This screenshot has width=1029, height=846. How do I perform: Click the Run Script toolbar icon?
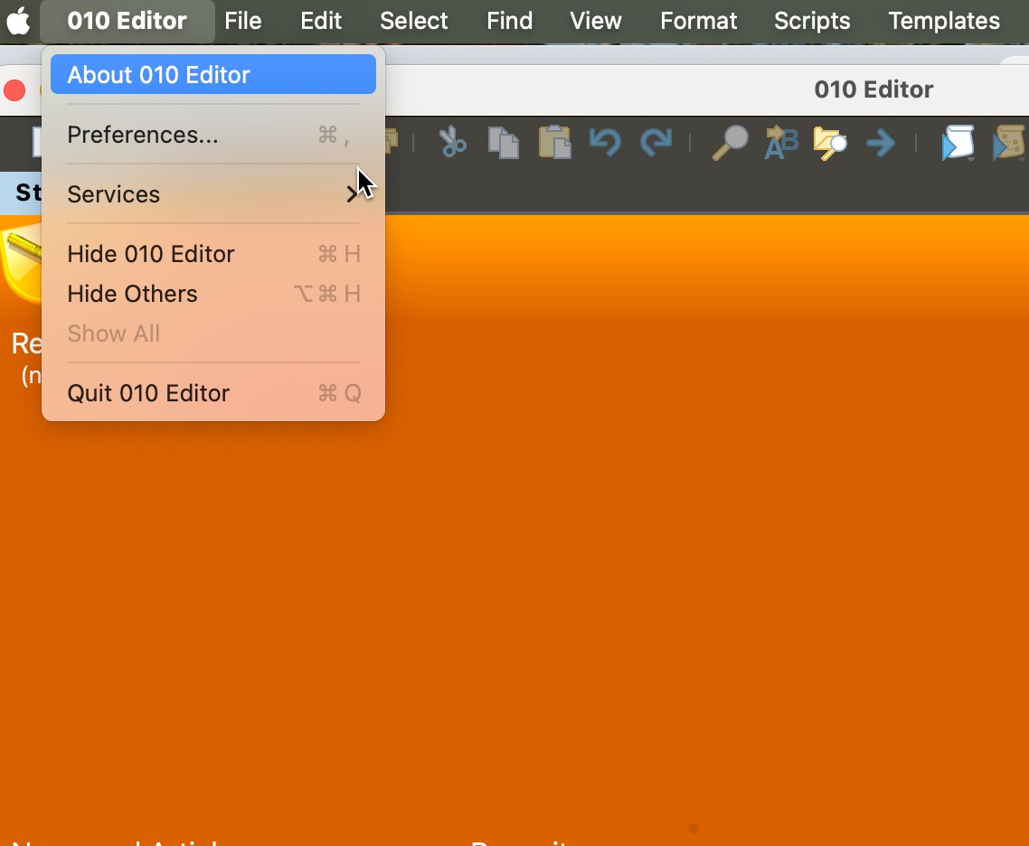click(x=958, y=143)
